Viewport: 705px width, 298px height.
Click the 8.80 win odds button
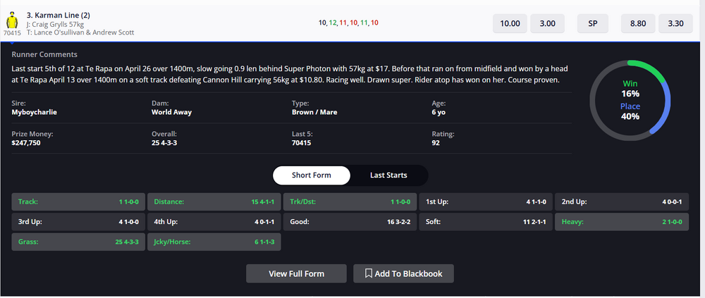[x=637, y=23]
